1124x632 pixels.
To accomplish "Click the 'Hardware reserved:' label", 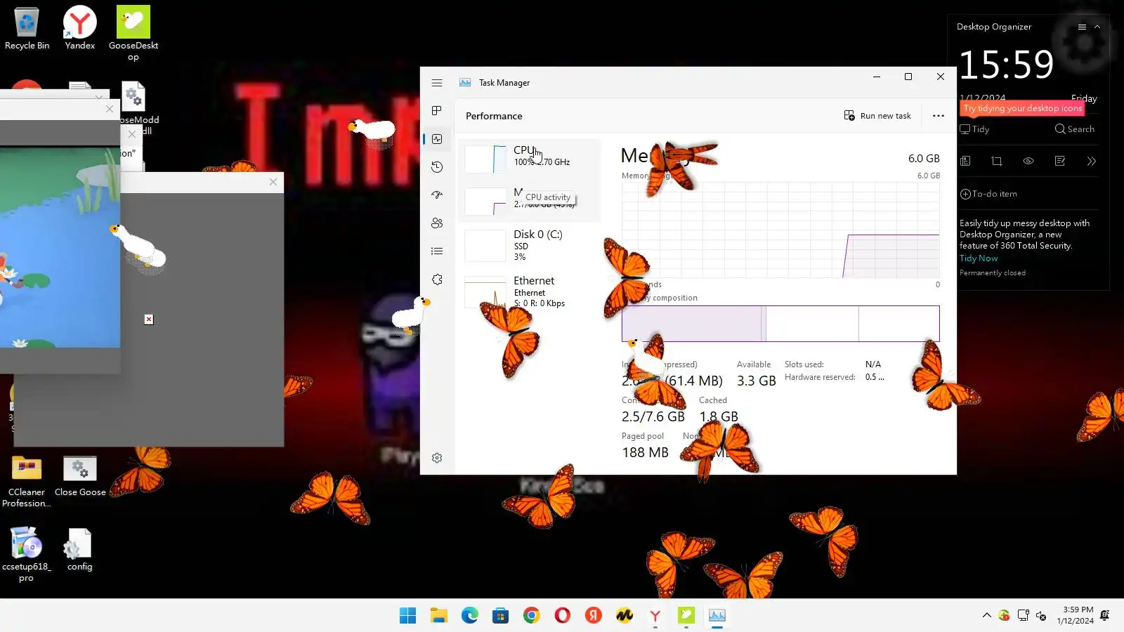I will 820,377.
